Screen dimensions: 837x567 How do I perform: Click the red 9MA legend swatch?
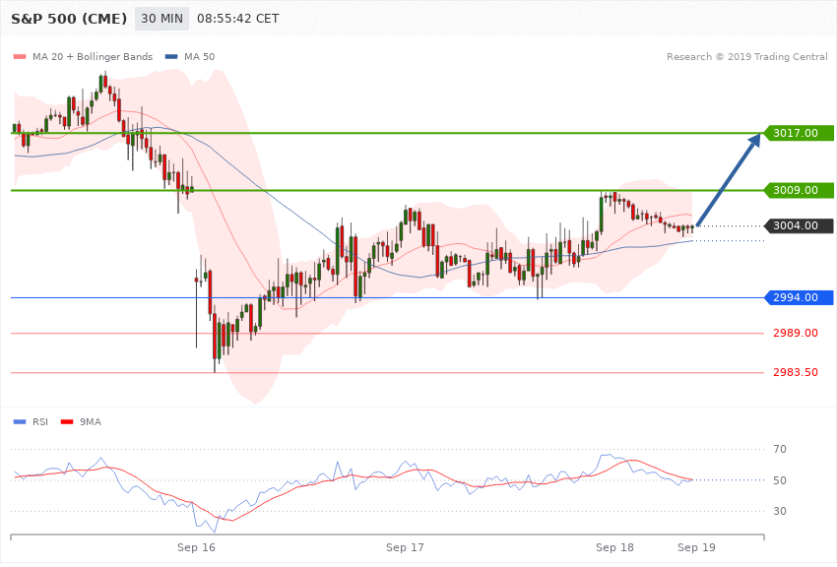click(x=67, y=422)
